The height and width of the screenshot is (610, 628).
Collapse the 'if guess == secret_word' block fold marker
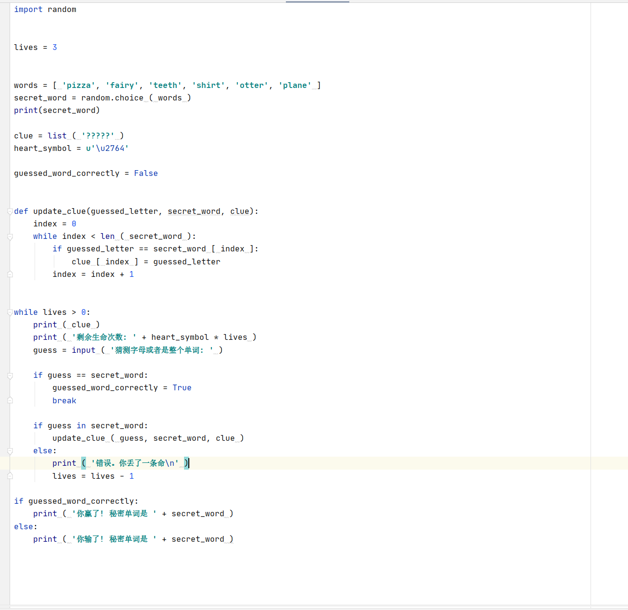(10, 375)
